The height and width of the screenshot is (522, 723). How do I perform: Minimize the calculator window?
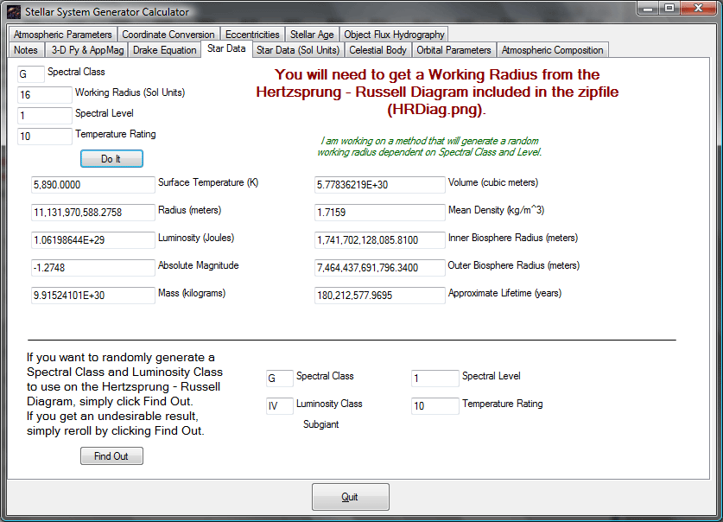pos(648,9)
